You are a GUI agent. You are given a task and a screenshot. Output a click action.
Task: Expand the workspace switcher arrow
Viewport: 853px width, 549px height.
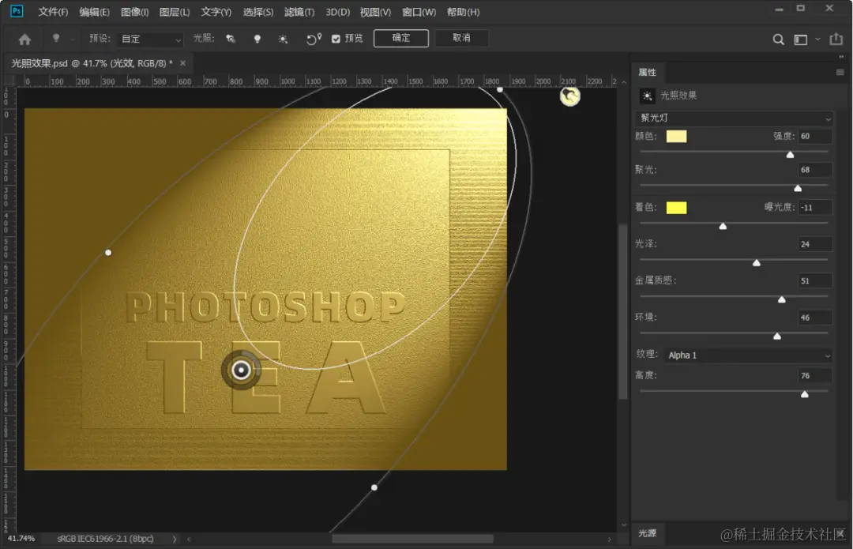click(x=817, y=39)
